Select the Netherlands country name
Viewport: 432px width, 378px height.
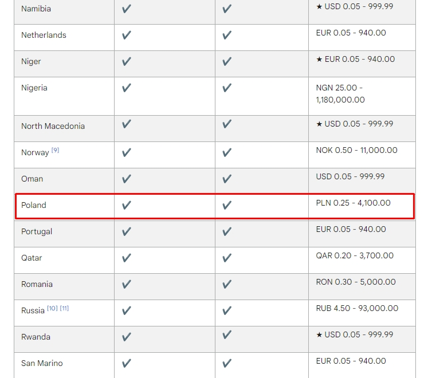[x=44, y=35]
